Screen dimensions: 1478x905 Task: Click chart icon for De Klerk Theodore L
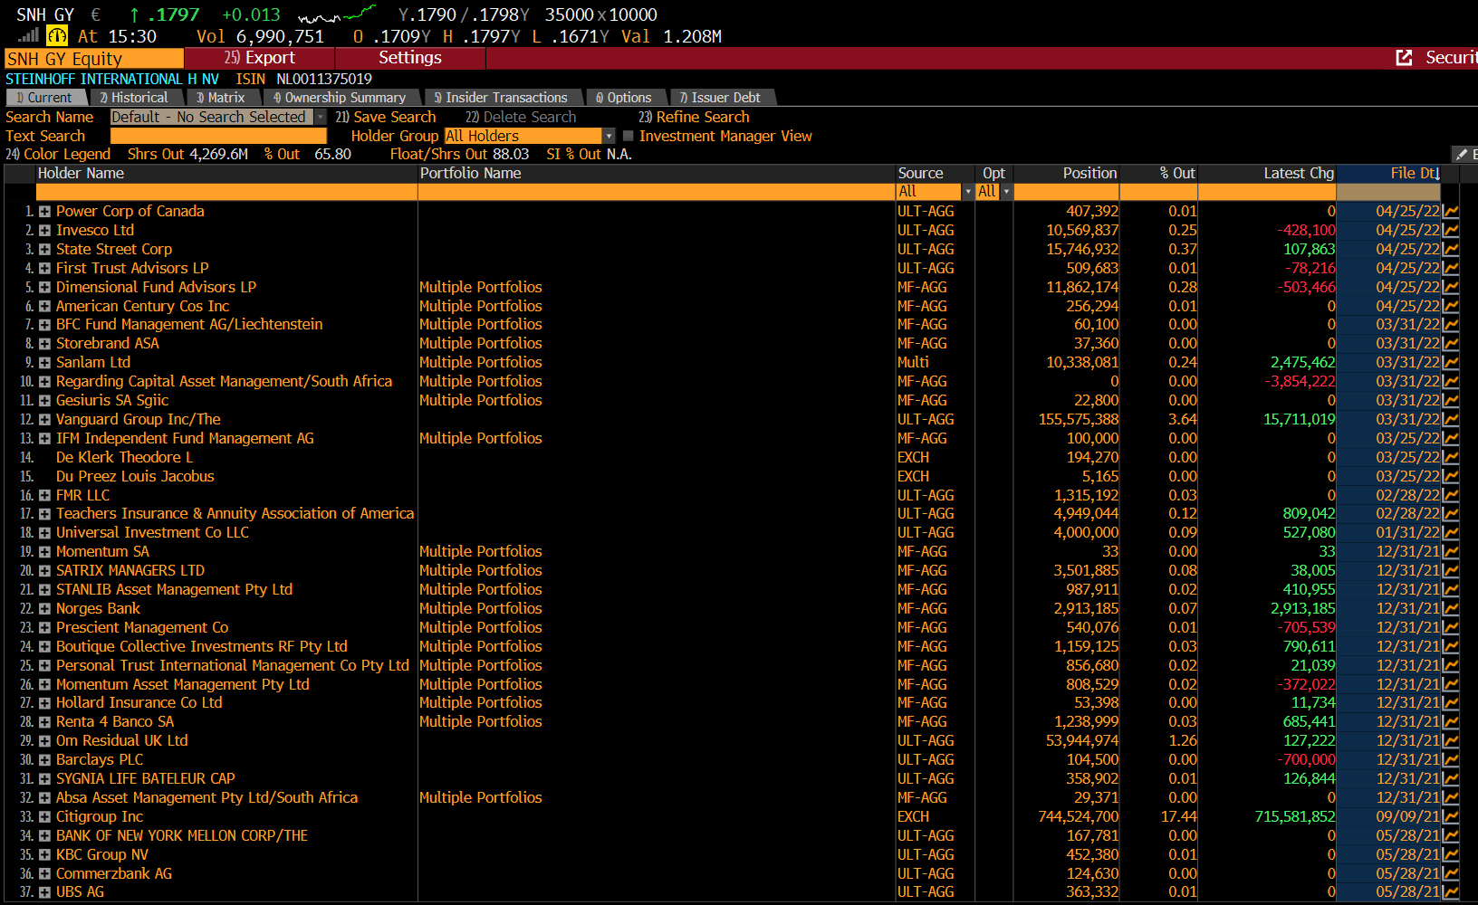(x=1451, y=457)
